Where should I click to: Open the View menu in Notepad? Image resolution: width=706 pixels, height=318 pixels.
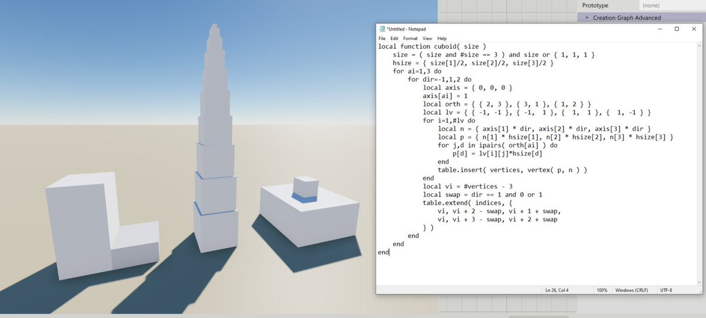[x=427, y=38]
